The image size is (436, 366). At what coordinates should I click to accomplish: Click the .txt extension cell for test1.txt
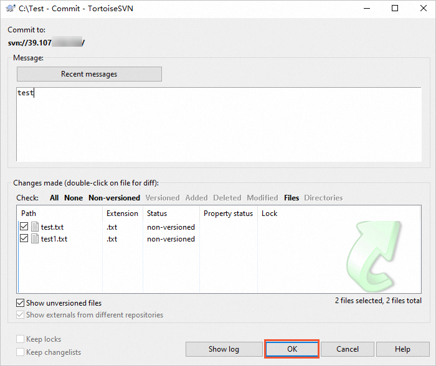tap(111, 239)
